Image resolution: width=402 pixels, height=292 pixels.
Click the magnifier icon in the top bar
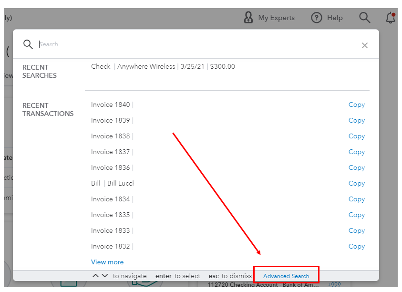pyautogui.click(x=364, y=18)
